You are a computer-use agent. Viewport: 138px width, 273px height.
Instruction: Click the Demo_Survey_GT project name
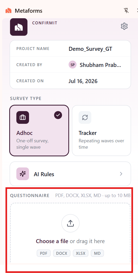[91, 49]
